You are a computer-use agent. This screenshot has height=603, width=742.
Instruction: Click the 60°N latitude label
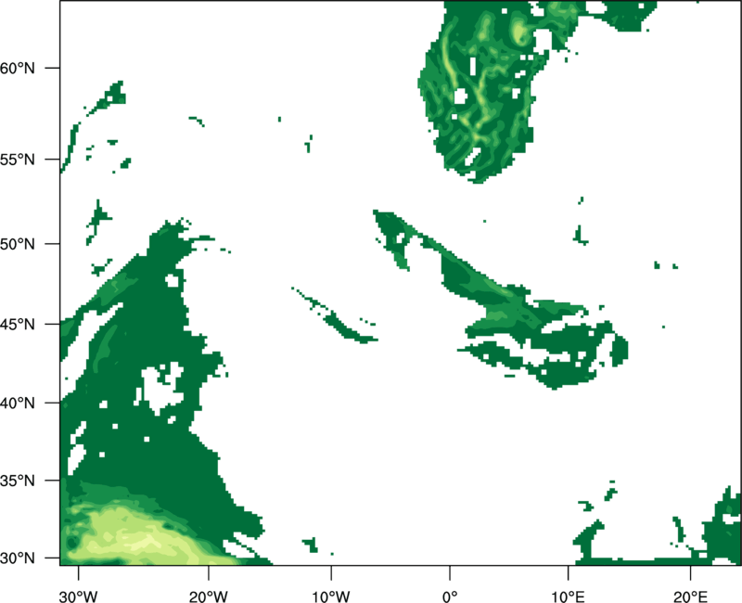point(18,68)
